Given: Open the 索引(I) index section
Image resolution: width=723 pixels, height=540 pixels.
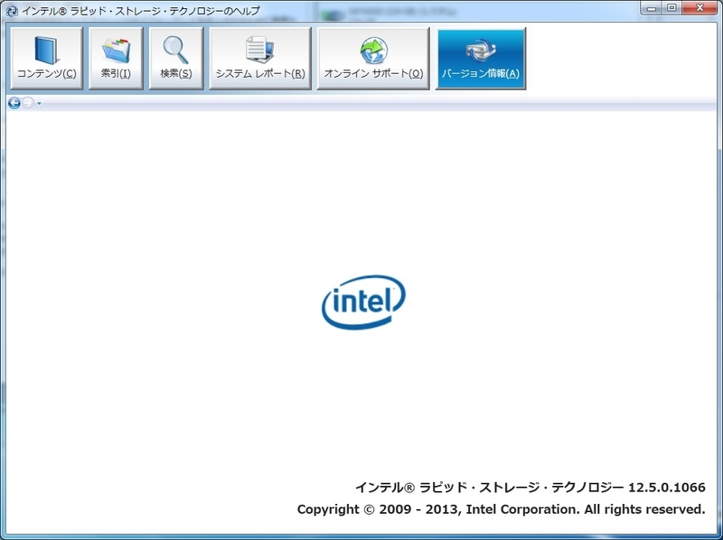Looking at the screenshot, I should (x=116, y=58).
